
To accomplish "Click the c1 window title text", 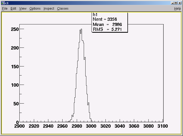I will 7,3.
